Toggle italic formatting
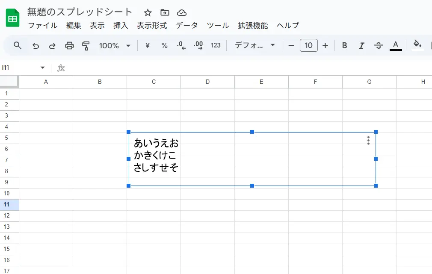Image resolution: width=432 pixels, height=274 pixels. 361,46
